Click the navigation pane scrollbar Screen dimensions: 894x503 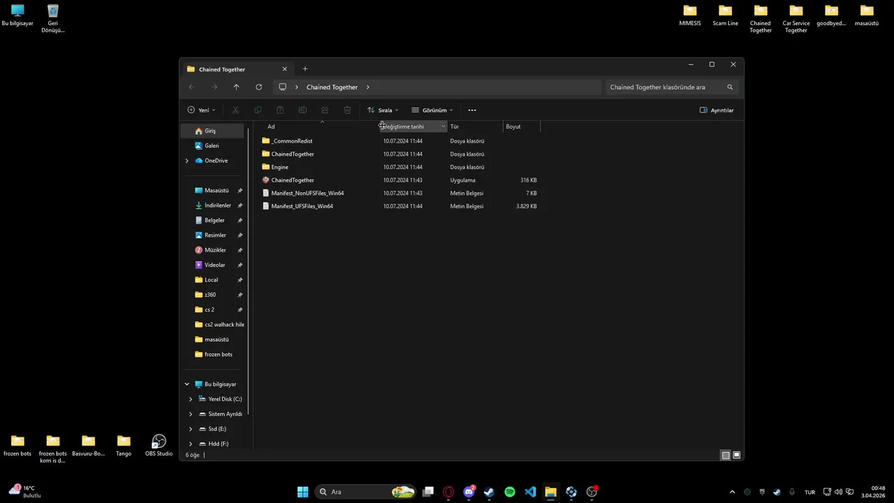coord(249,272)
